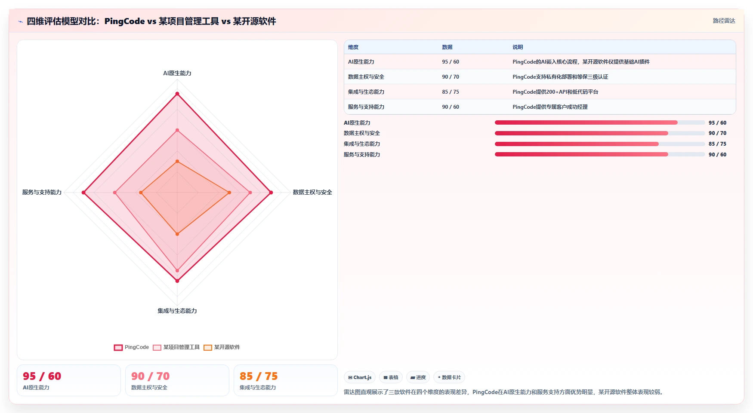
Task: Click the 服务与支持能力 progress bar
Action: [x=600, y=154]
